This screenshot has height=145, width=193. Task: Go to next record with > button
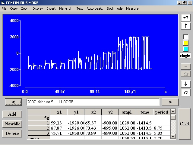pyautogui.click(x=170, y=102)
